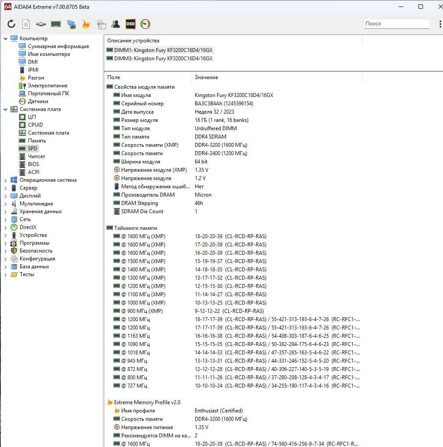Expand the Сервер tree node
Screen dimensions: 443x447
tap(5, 188)
